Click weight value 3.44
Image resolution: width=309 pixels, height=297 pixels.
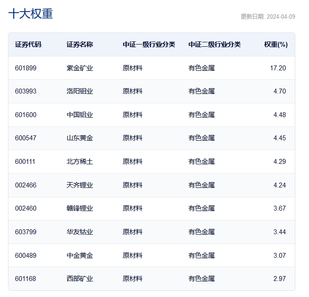[280, 232]
